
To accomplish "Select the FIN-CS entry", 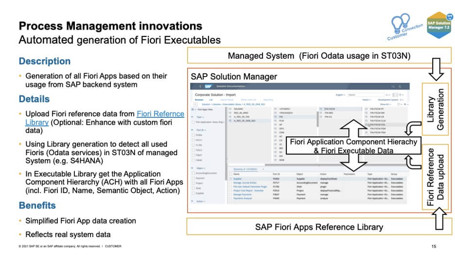I will tap(328, 117).
